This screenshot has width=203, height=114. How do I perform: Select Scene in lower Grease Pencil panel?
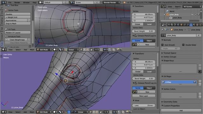click(138, 88)
